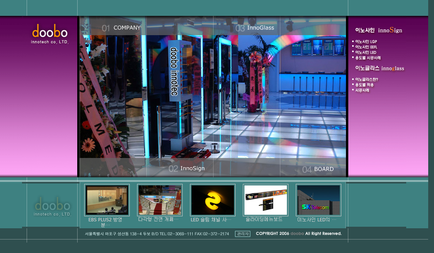The width and height of the screenshot is (434, 253).
Task: Open the 다각형 전면 개폐 thumbnail image
Action: 160,200
